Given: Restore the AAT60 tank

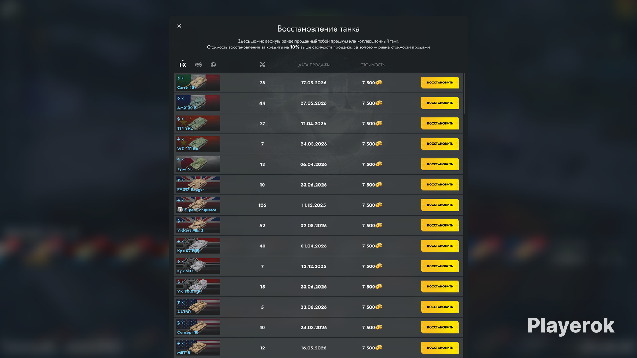Looking at the screenshot, I should pos(440,307).
